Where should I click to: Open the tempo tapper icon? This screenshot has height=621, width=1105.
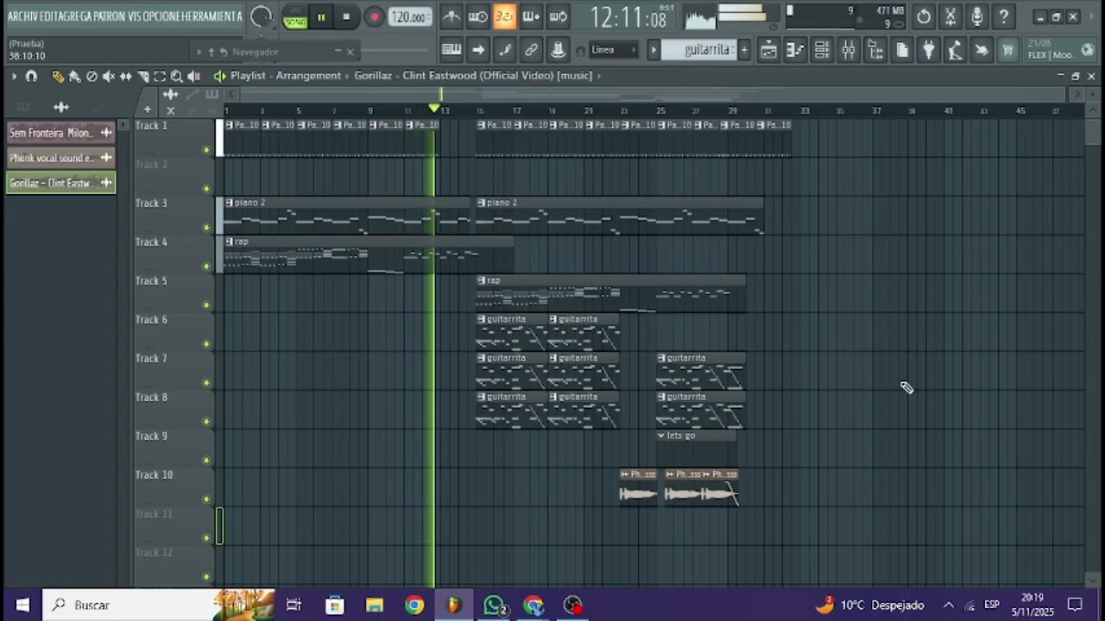coord(955,50)
